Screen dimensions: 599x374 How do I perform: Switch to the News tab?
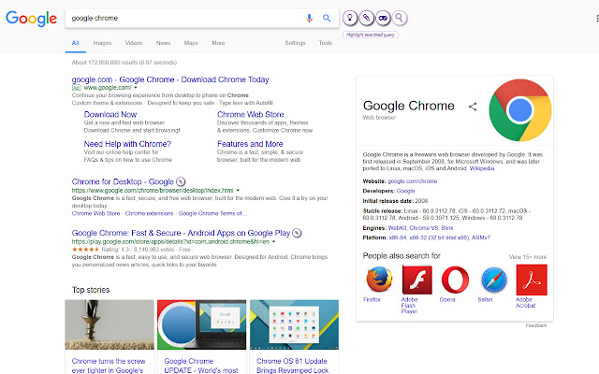click(x=163, y=43)
